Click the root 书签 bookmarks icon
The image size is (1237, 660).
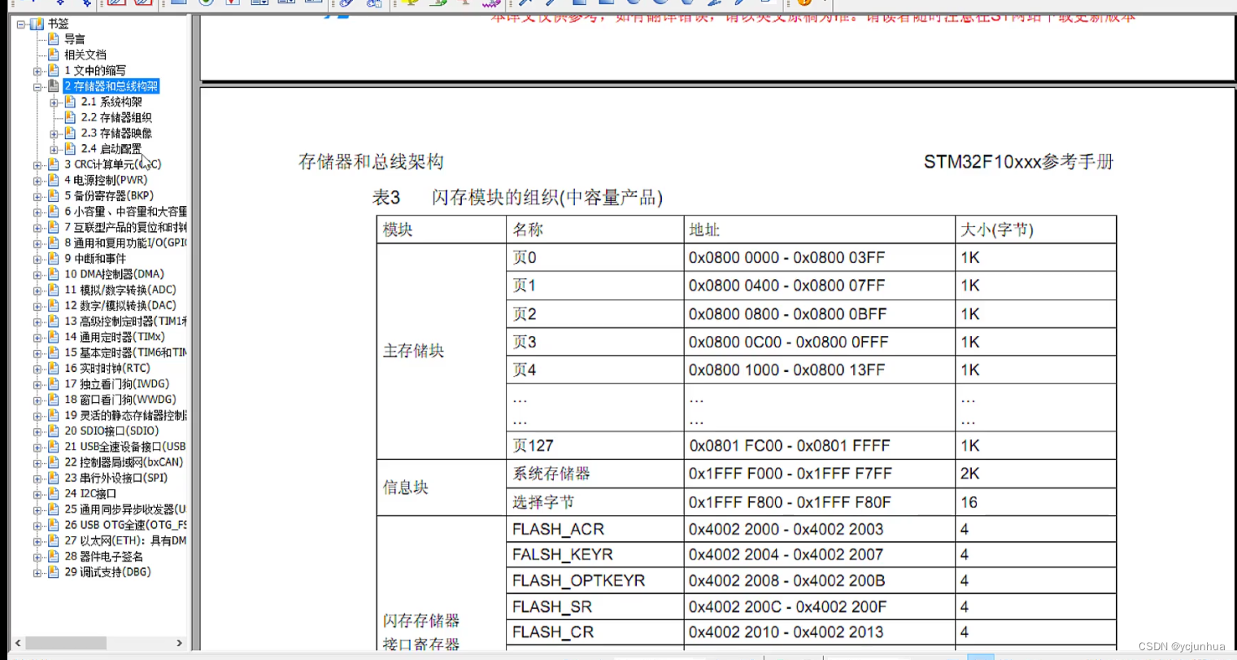pyautogui.click(x=37, y=24)
